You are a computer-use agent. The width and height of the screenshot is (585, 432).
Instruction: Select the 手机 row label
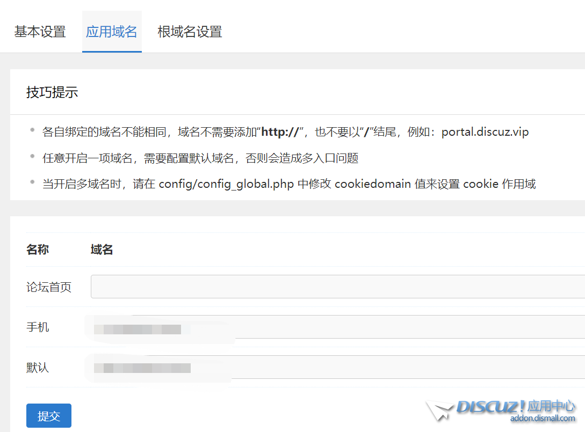pos(38,327)
